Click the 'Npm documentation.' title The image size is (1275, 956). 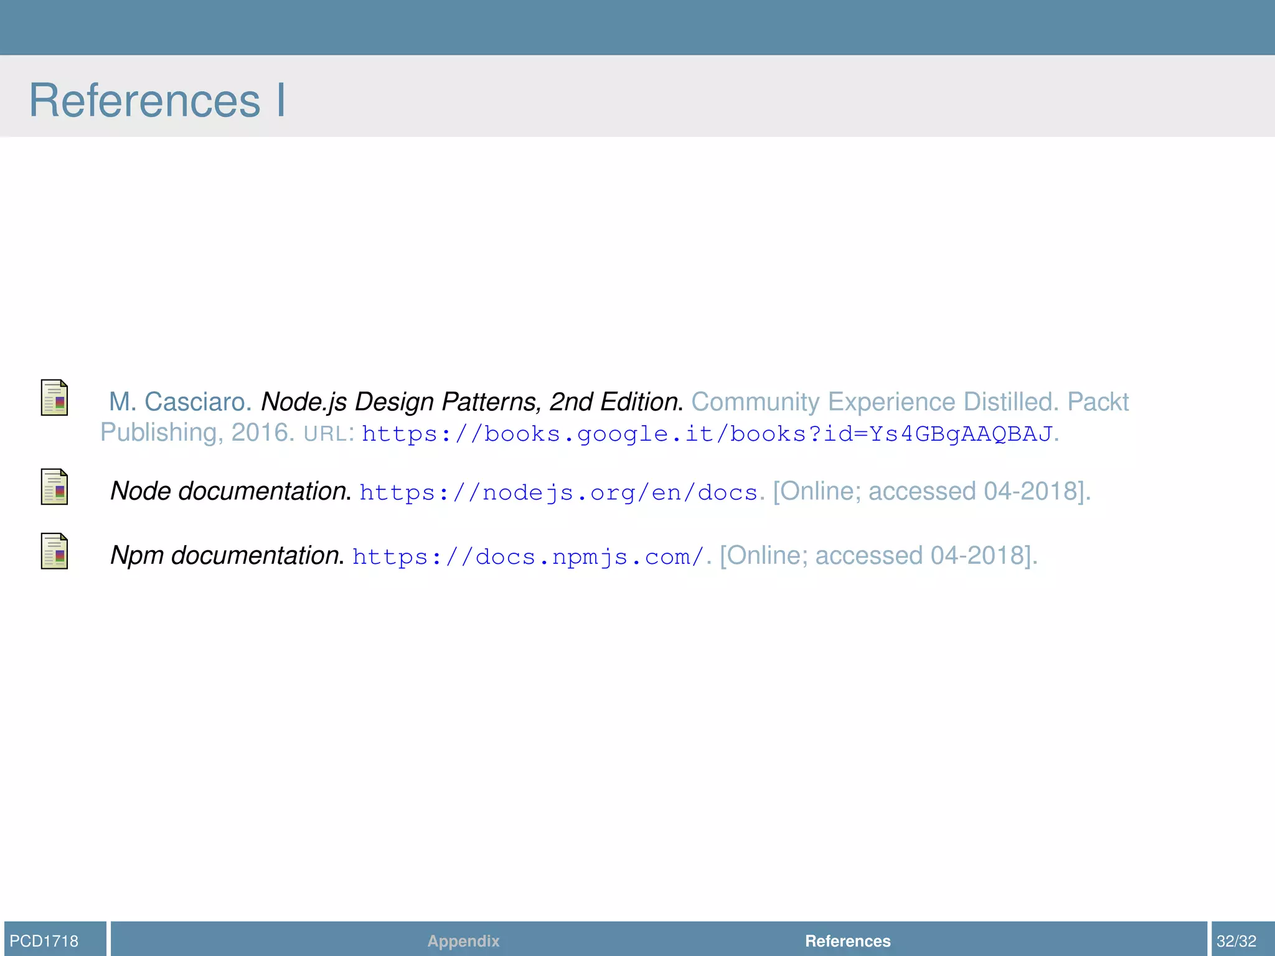click(227, 555)
